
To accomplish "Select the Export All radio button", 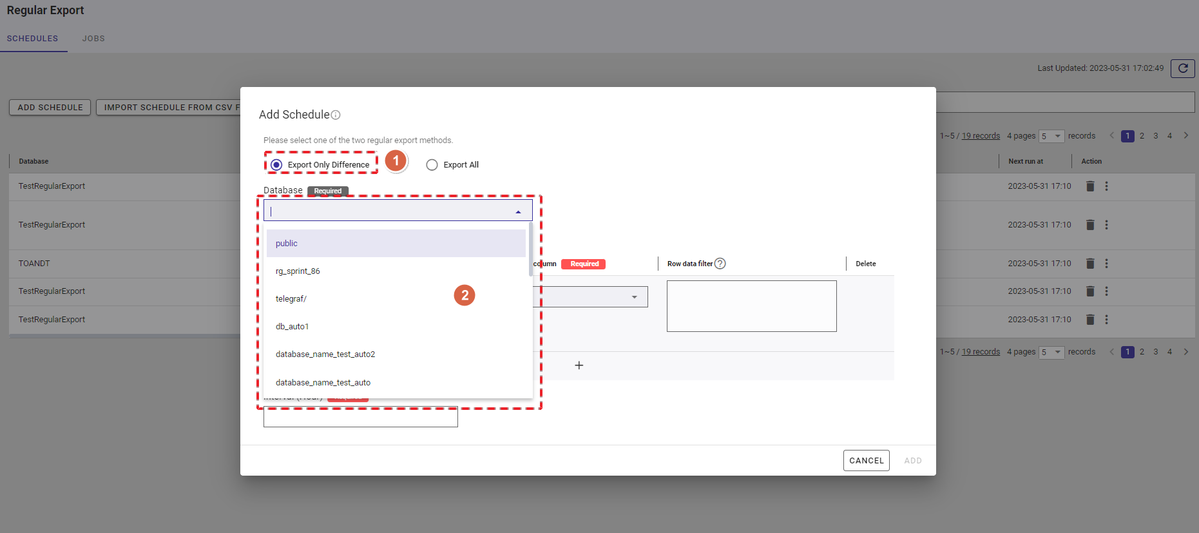I will (432, 165).
